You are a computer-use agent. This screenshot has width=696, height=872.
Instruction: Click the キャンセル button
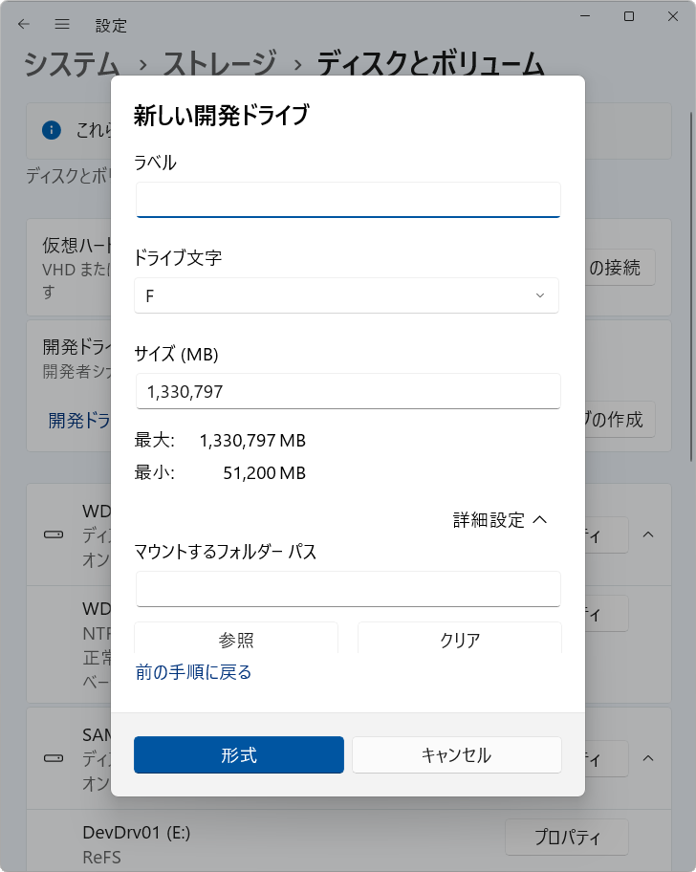coord(456,754)
